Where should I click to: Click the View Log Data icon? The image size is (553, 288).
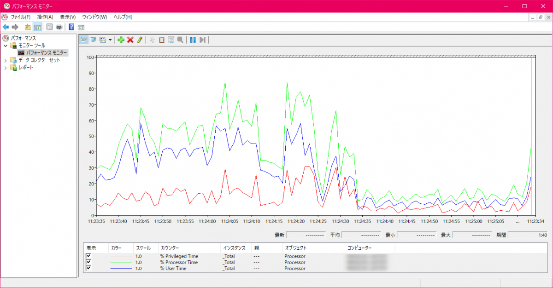(93, 40)
